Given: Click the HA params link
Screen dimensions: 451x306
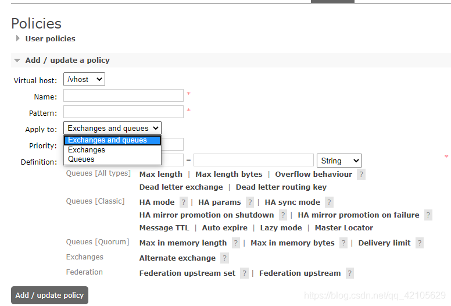Looking at the screenshot, I should (220, 202).
